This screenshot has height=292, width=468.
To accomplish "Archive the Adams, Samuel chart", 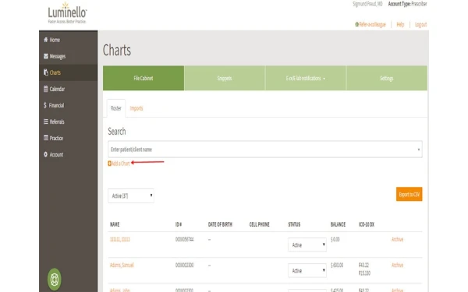I will [x=397, y=265].
